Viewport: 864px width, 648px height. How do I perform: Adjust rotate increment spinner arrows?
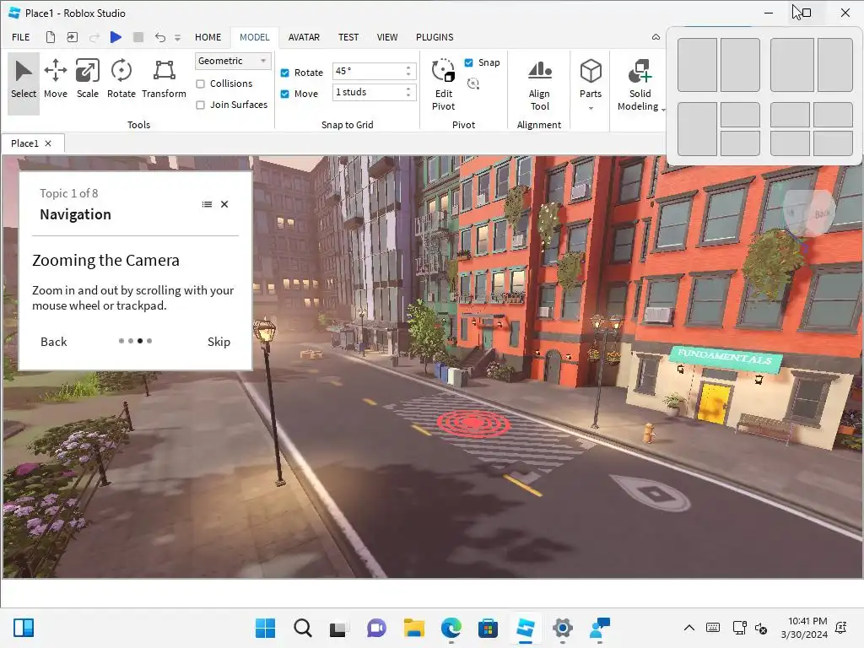(x=408, y=71)
